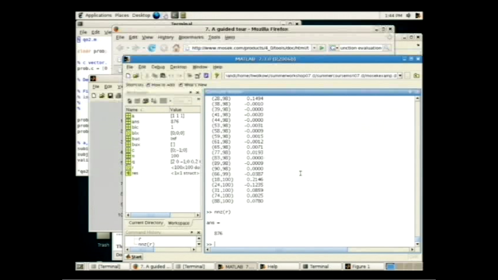Image resolution: width=498 pixels, height=280 pixels.
Task: Click the Import data icon in Workspace toolbar
Action: pos(146,101)
